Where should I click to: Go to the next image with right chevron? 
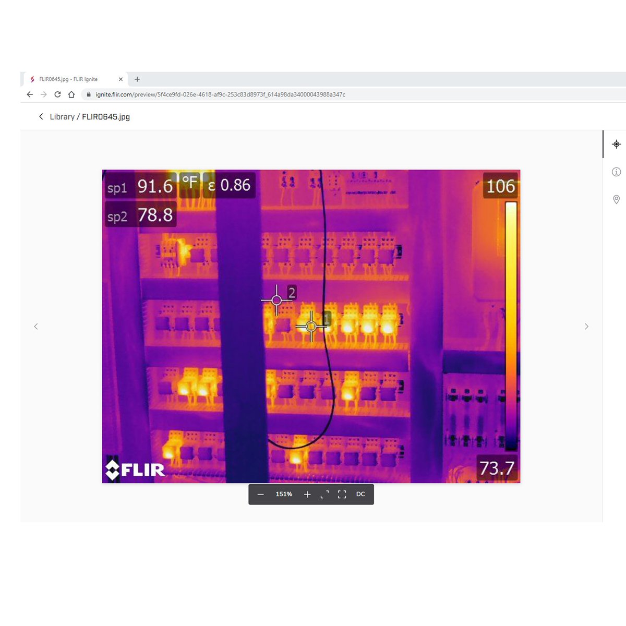click(x=586, y=327)
